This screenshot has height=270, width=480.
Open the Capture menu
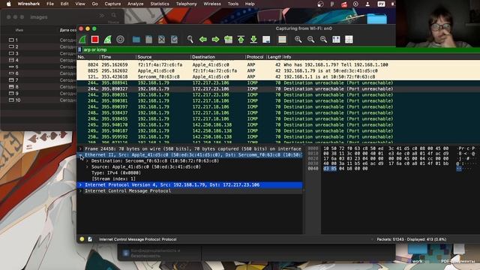(112, 4)
